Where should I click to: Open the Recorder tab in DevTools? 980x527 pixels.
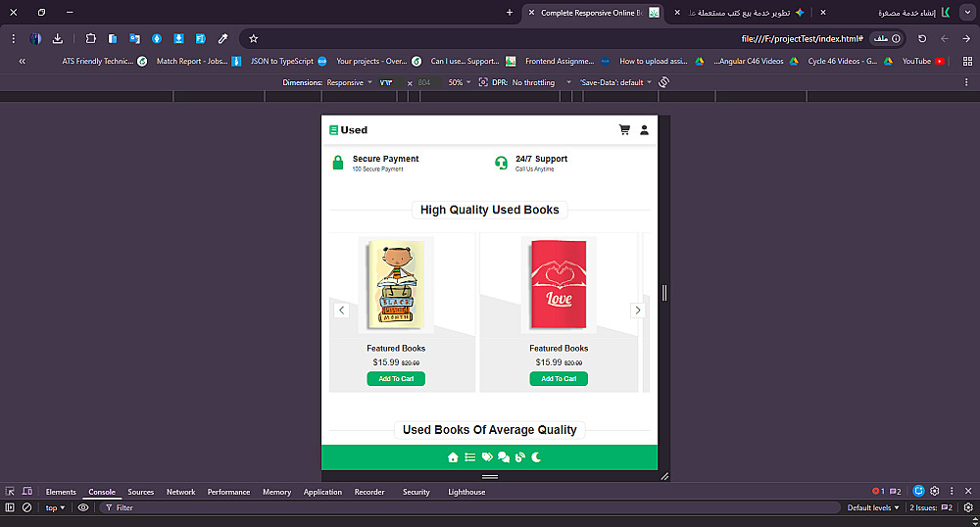(x=369, y=492)
